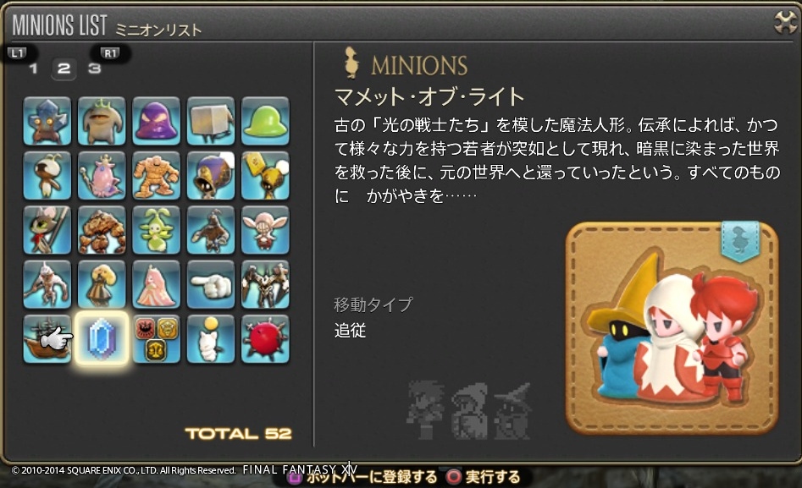
Task: Select the white moogle minion icon
Action: (211, 339)
